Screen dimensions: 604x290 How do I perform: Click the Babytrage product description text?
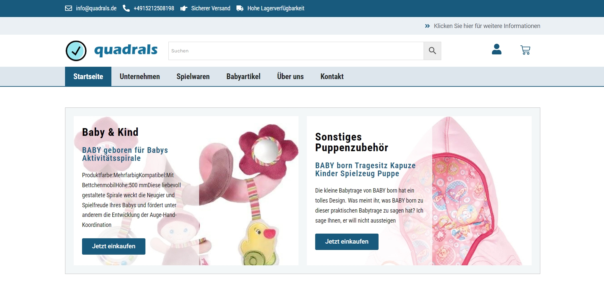point(369,206)
